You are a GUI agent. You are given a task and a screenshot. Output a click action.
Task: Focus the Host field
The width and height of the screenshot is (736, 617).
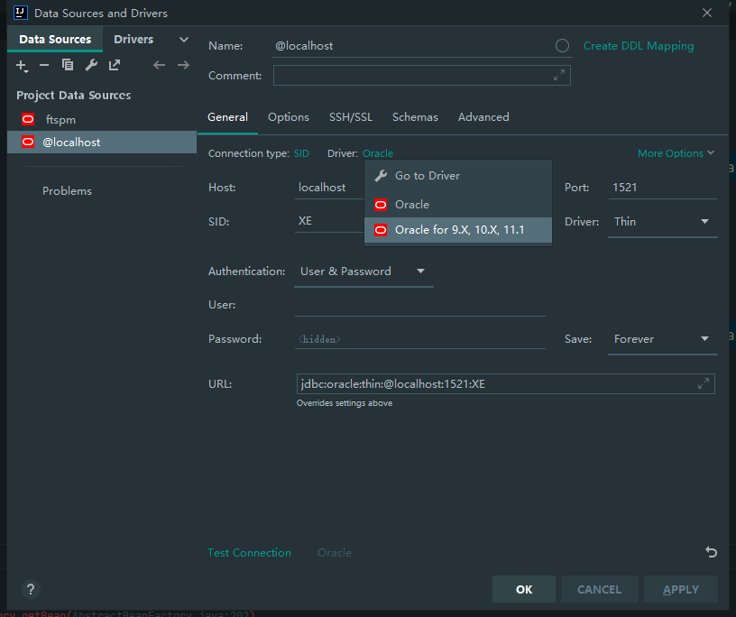point(329,188)
